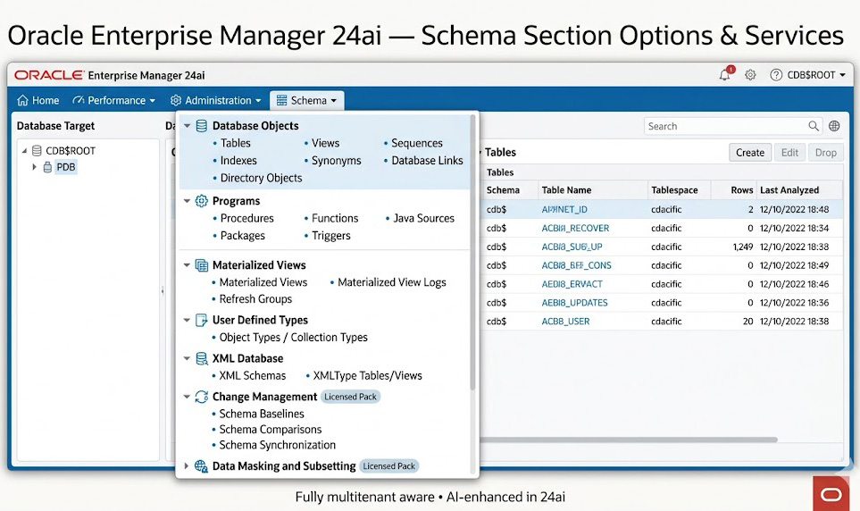Click the Create button

click(x=750, y=153)
